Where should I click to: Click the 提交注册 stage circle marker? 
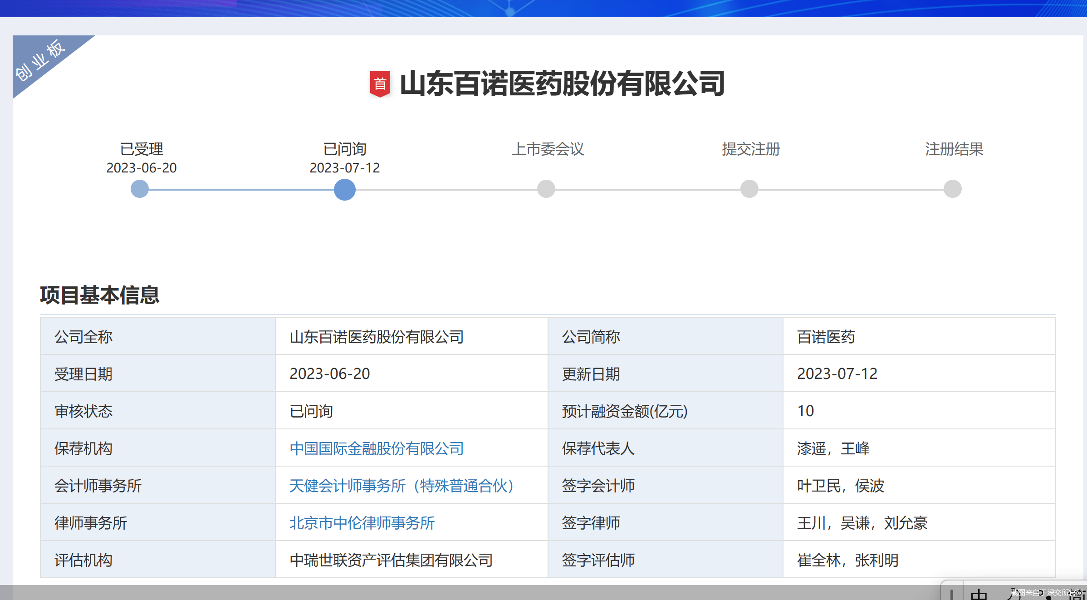coord(749,189)
